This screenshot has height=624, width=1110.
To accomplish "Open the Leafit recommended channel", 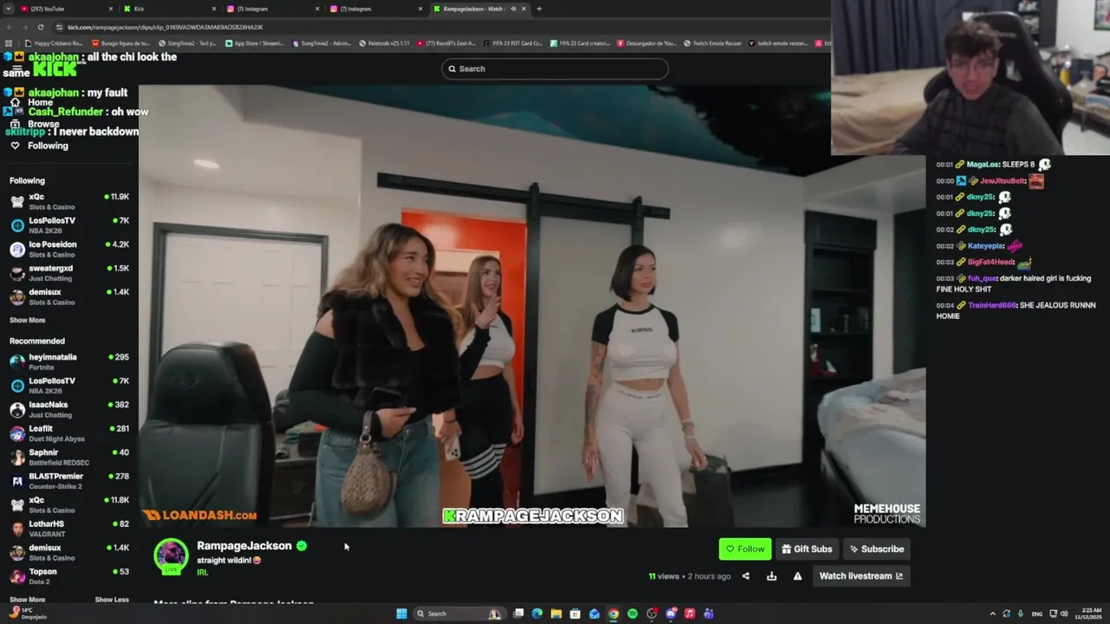I will 69,433.
